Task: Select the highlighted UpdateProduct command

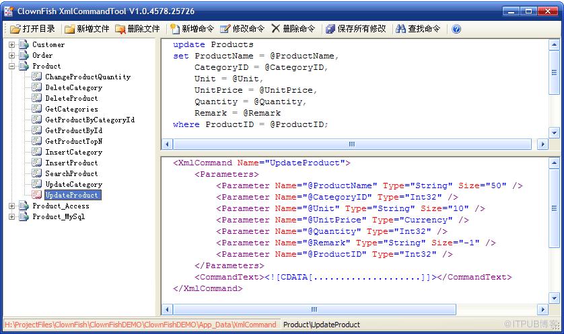Action: pos(73,195)
